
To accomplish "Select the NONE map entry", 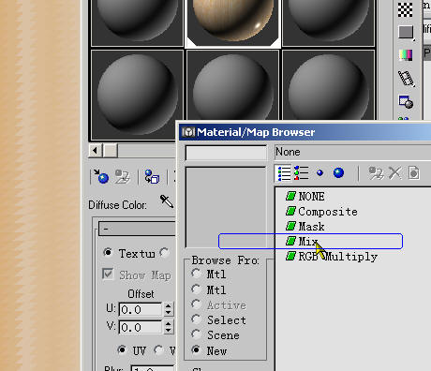I will pos(305,197).
